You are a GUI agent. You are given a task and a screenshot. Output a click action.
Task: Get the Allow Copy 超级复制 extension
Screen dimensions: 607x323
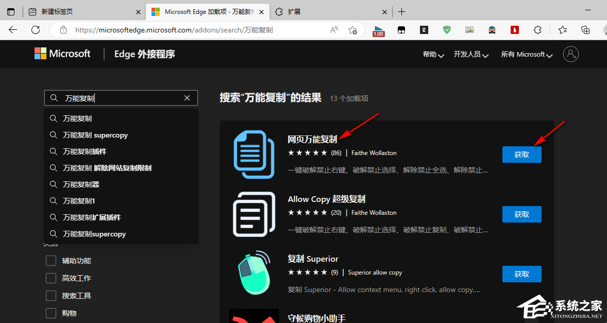[x=521, y=214]
